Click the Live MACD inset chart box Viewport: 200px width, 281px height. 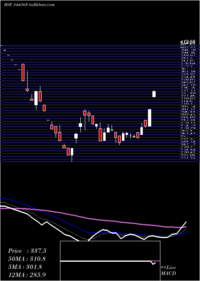tap(110, 261)
